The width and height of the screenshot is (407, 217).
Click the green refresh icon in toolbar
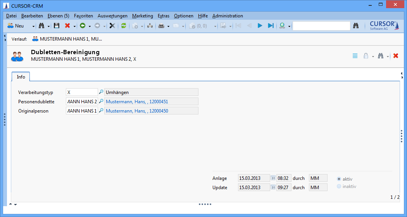click(124, 26)
